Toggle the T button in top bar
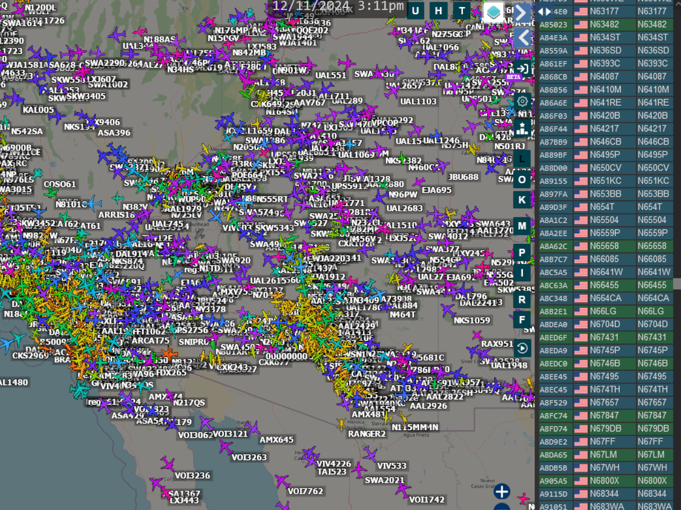Screen dimensions: 681x510 [x=462, y=11]
